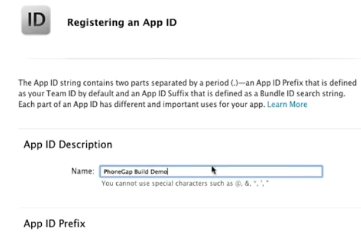Click the Registering an App ID heading
This screenshot has width=361, height=237.
[x=122, y=23]
